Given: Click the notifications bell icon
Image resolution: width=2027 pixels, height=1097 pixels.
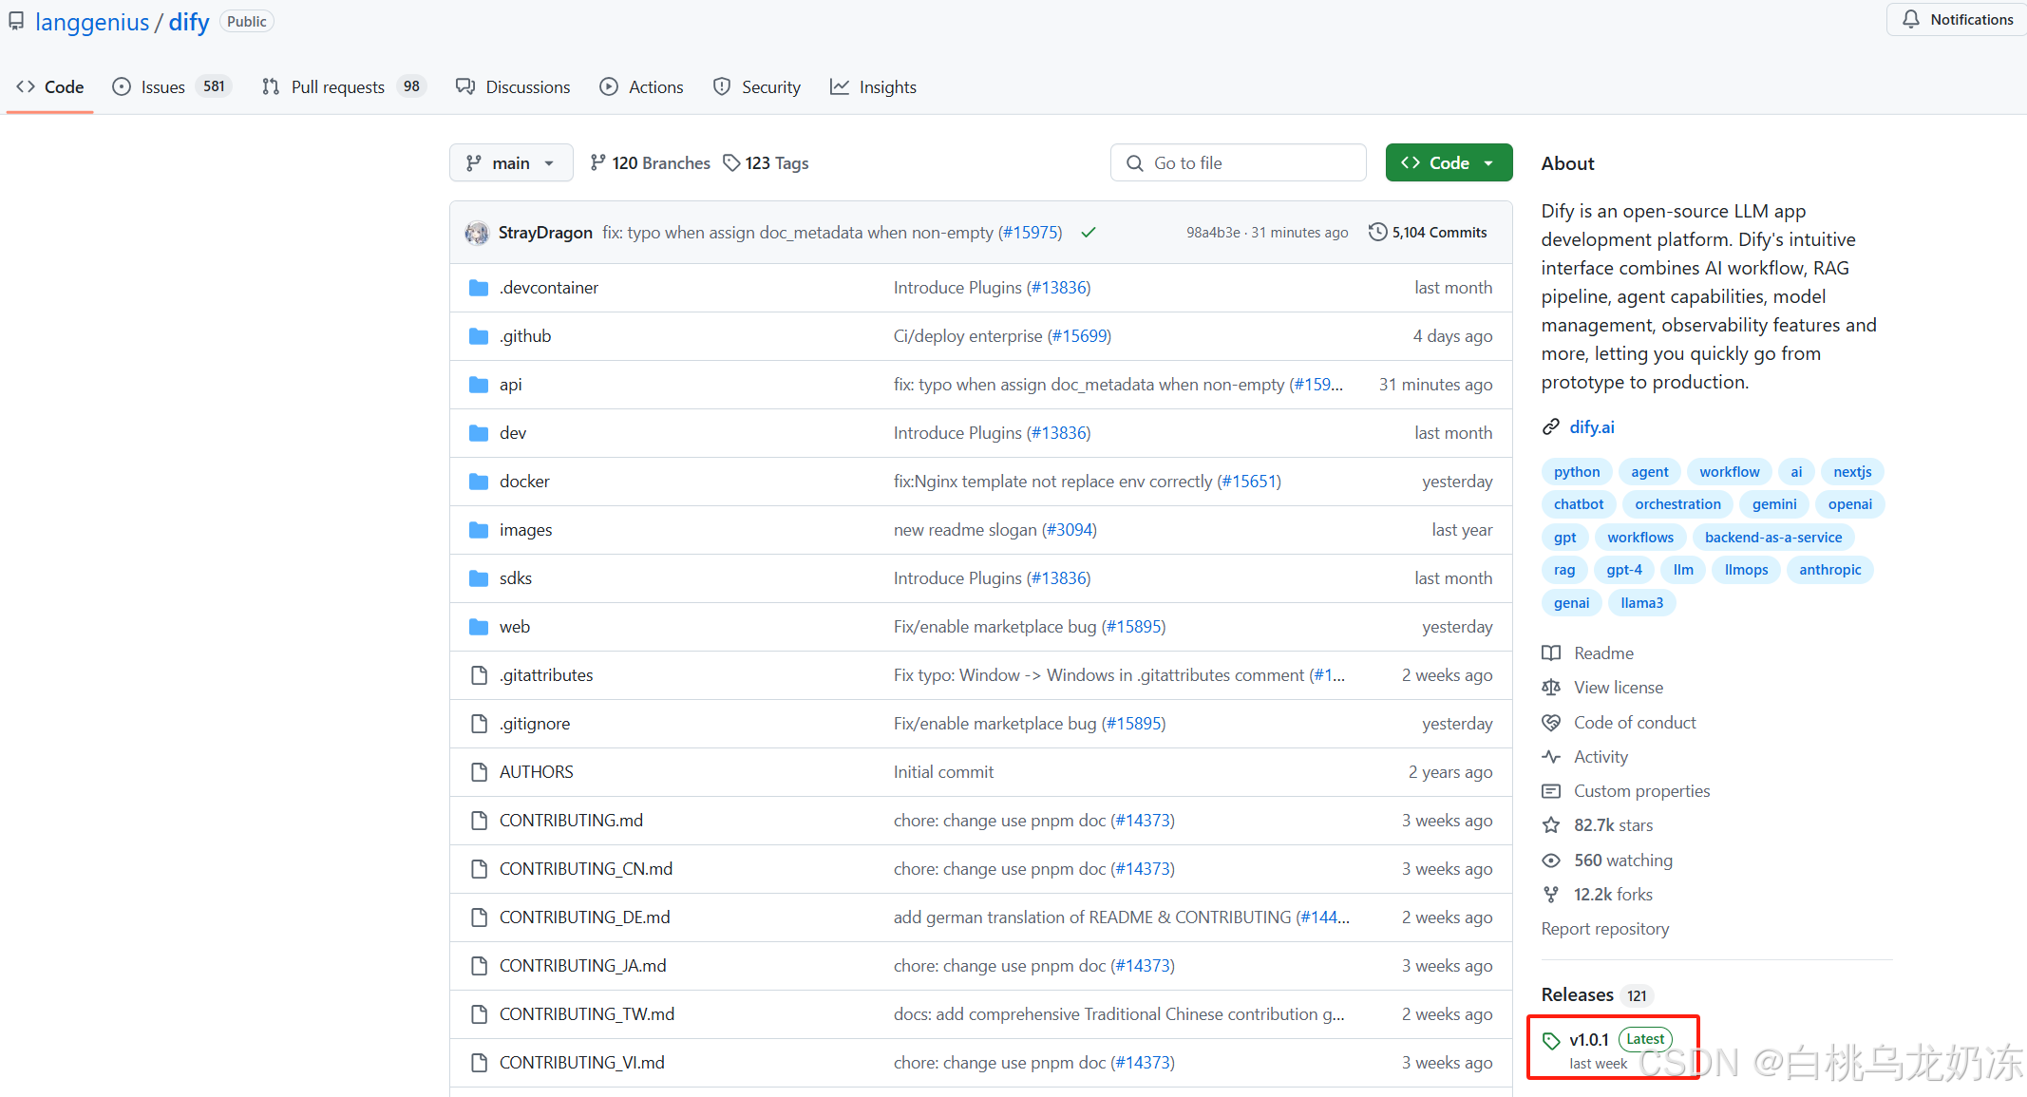Looking at the screenshot, I should click(1912, 19).
